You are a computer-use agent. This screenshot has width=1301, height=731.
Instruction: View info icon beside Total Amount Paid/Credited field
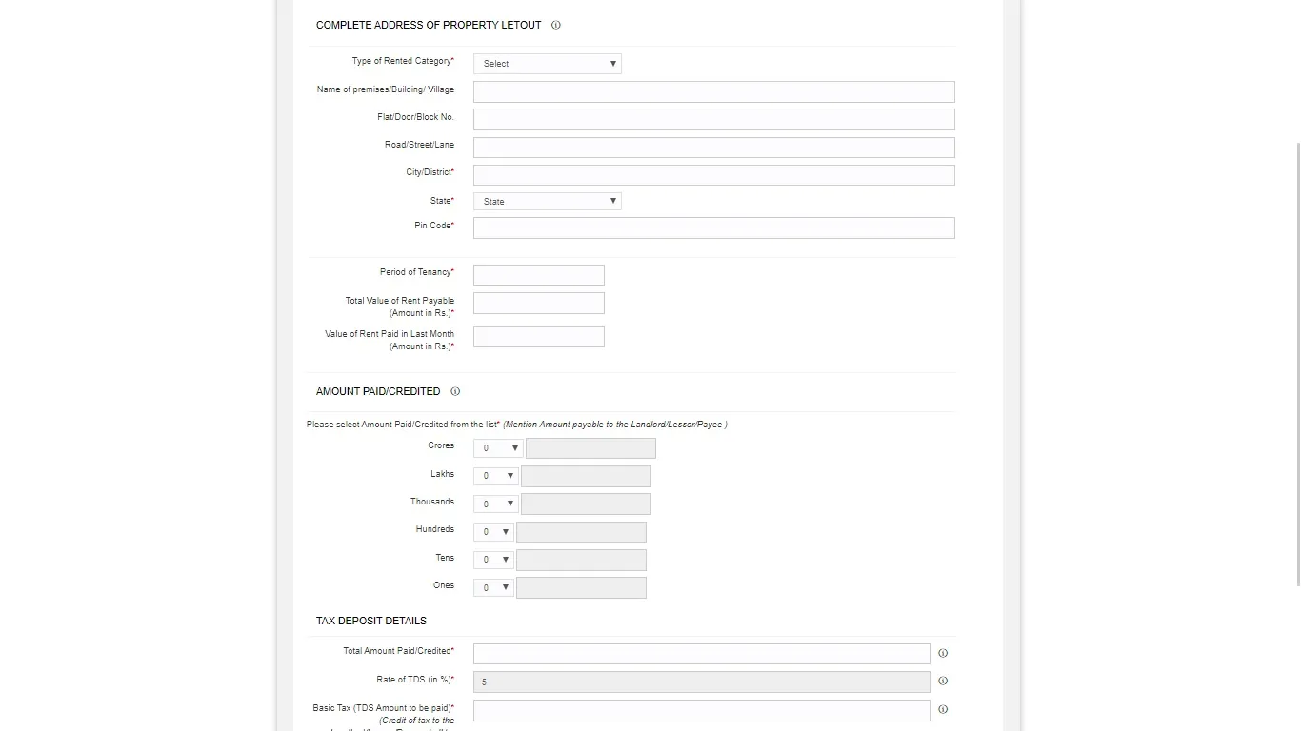pos(943,653)
